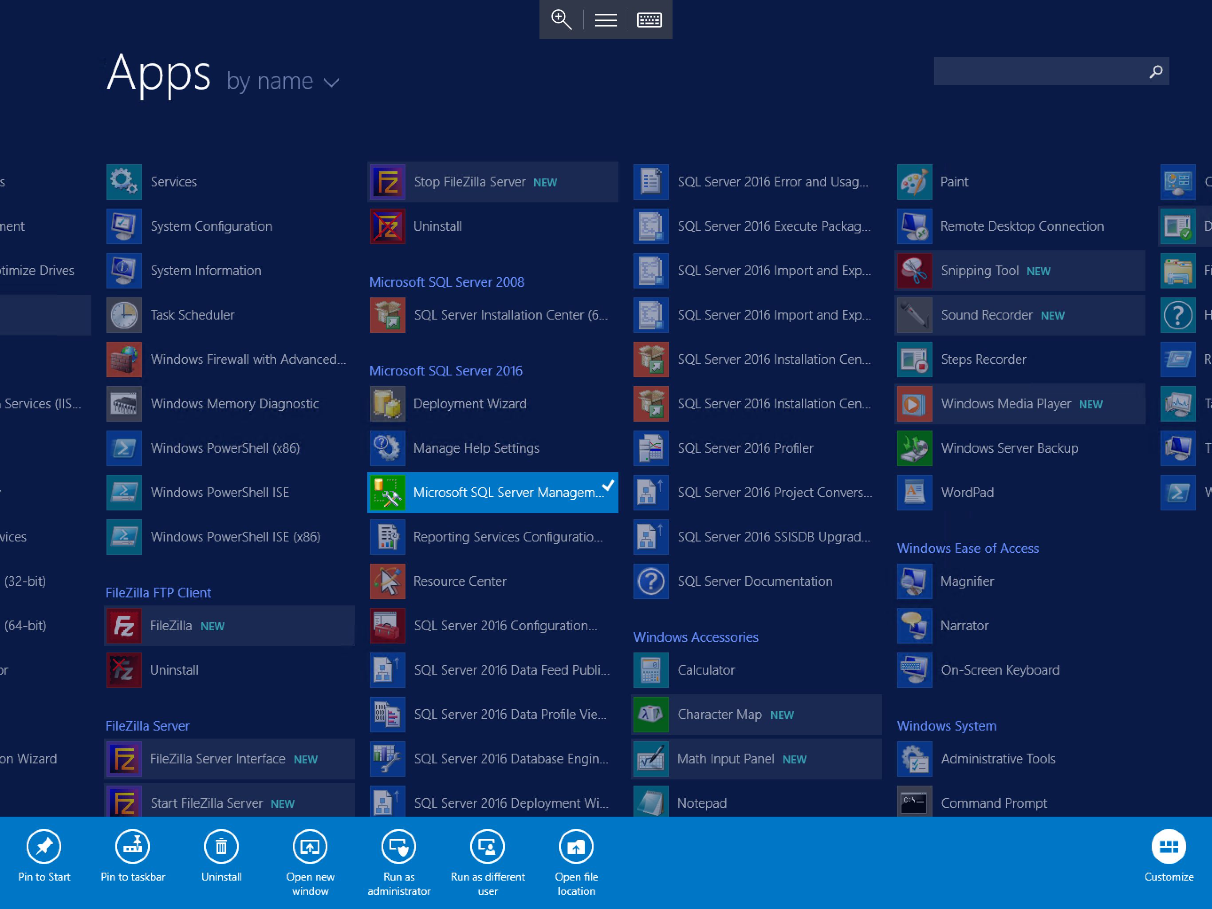
Task: Open Windows Memory Diagnostic icon
Action: pyautogui.click(x=124, y=403)
